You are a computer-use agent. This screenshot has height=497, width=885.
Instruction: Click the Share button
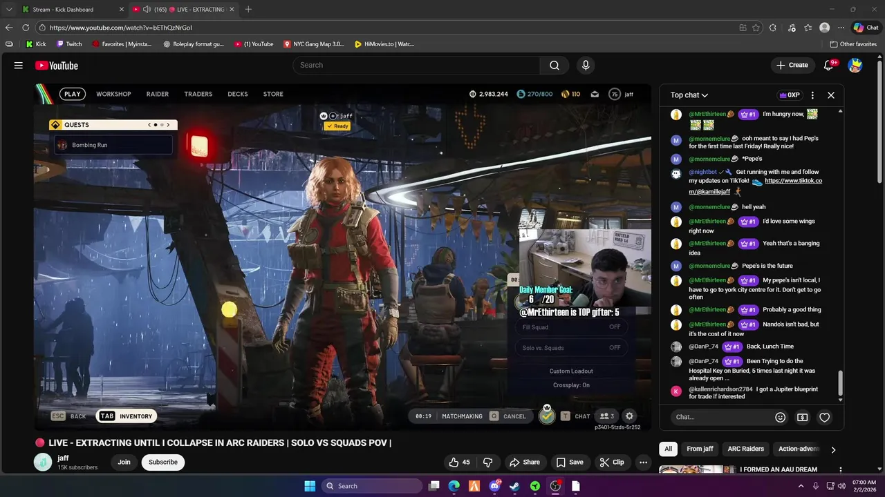[524, 462]
